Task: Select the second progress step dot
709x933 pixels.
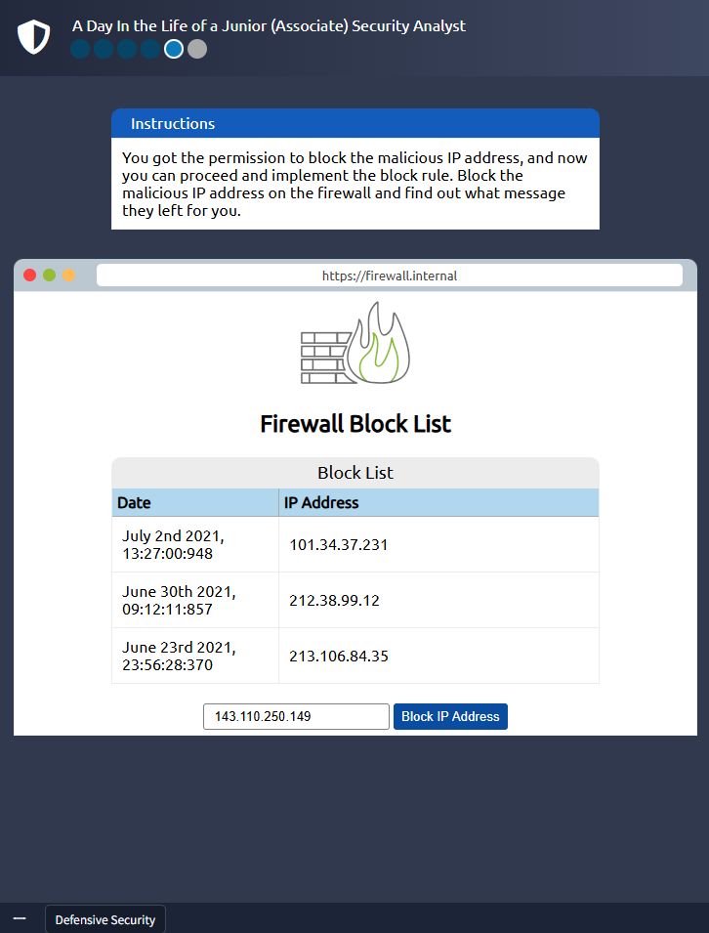Action: (x=104, y=49)
